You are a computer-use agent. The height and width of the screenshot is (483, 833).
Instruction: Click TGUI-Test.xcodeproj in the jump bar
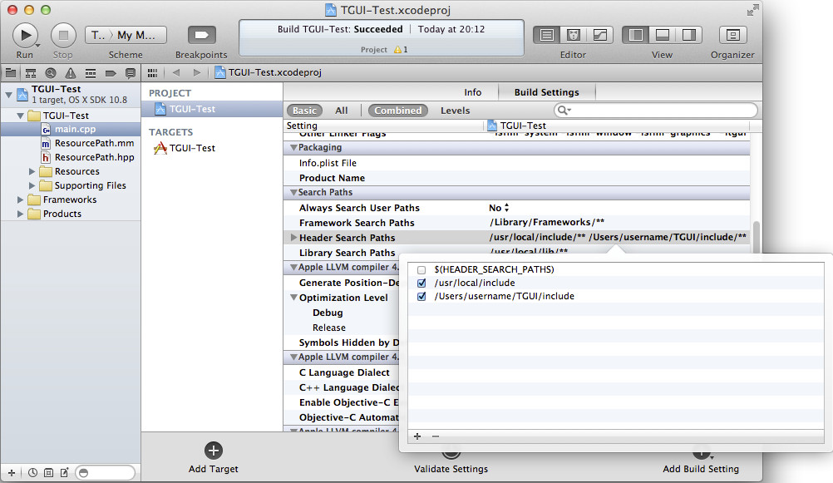click(269, 73)
